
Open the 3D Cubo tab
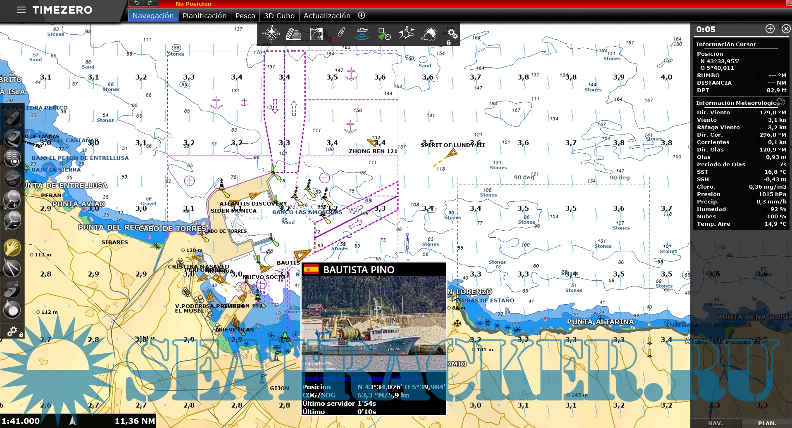(279, 16)
